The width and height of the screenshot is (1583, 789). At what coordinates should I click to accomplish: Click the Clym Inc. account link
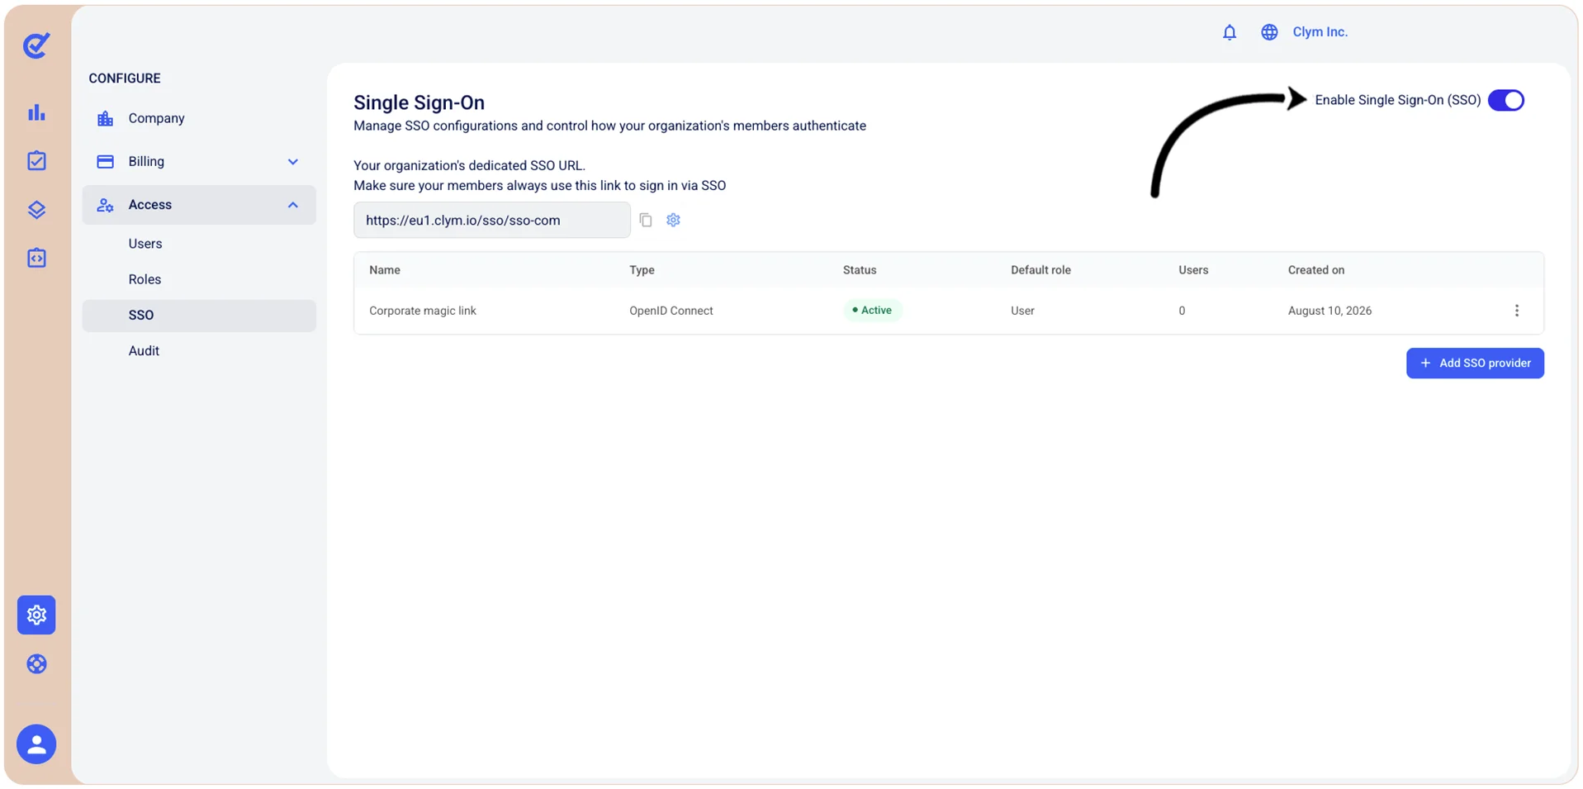pos(1320,32)
